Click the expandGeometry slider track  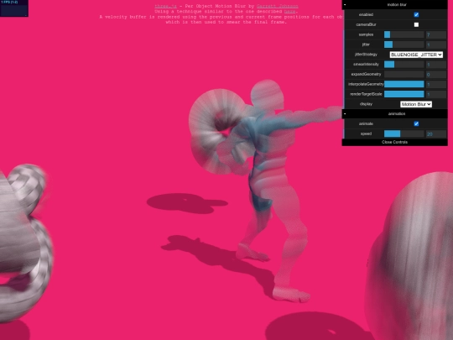click(404, 75)
